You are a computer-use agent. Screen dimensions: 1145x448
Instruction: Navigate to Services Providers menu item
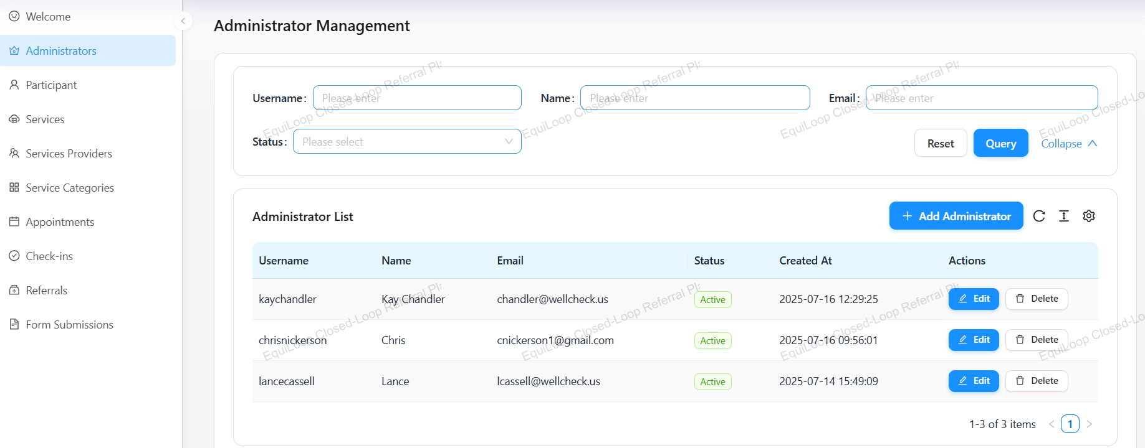tap(69, 154)
